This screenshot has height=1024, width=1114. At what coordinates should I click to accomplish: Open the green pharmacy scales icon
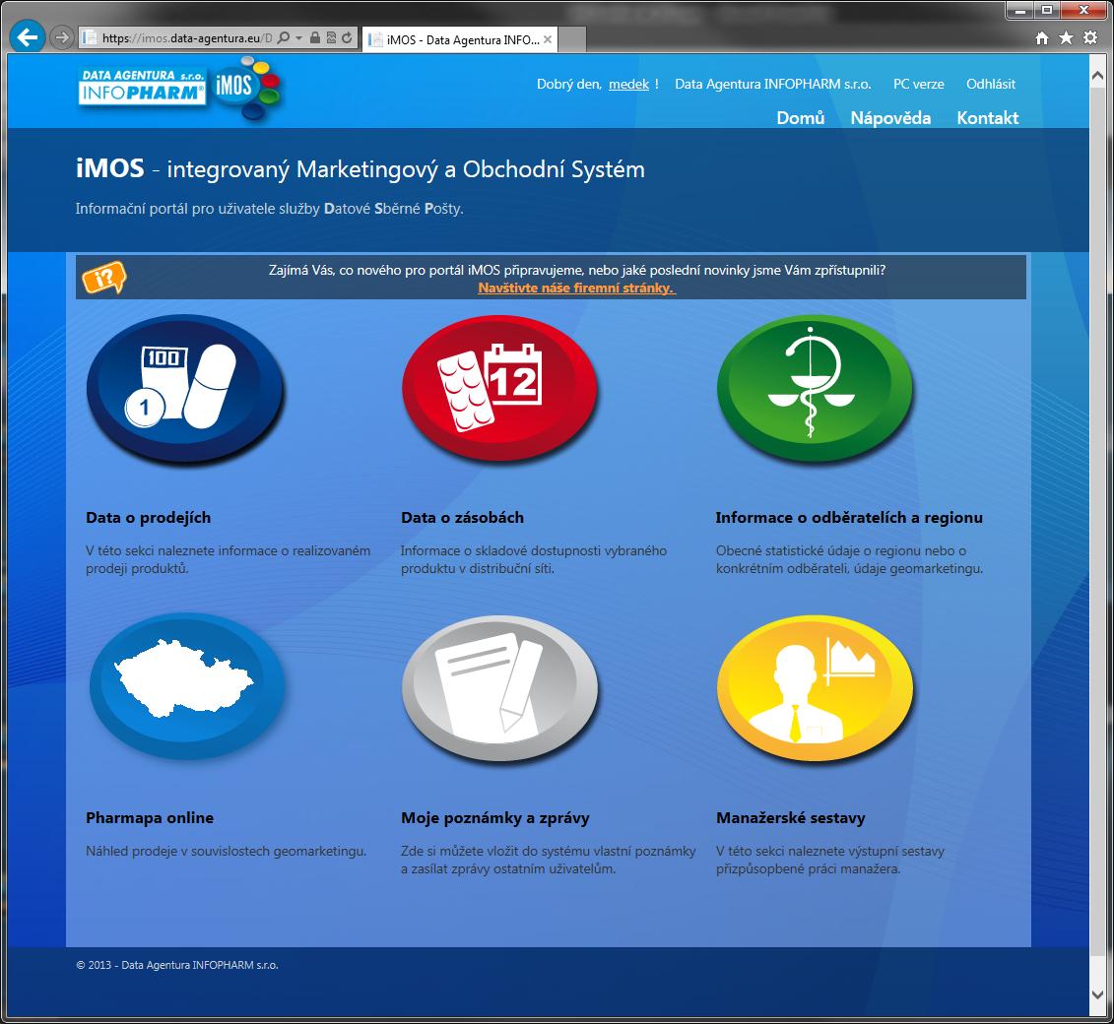[815, 388]
